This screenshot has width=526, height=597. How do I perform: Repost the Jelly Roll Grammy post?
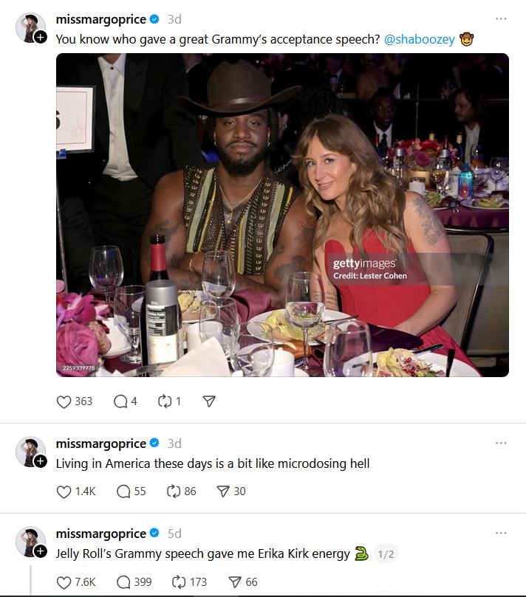pyautogui.click(x=177, y=582)
